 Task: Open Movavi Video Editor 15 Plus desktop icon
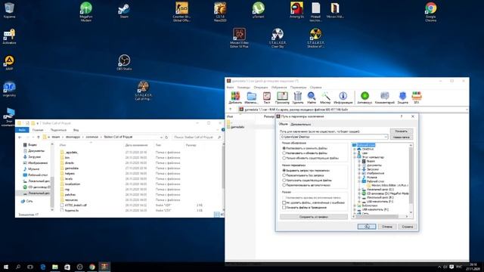coord(239,39)
